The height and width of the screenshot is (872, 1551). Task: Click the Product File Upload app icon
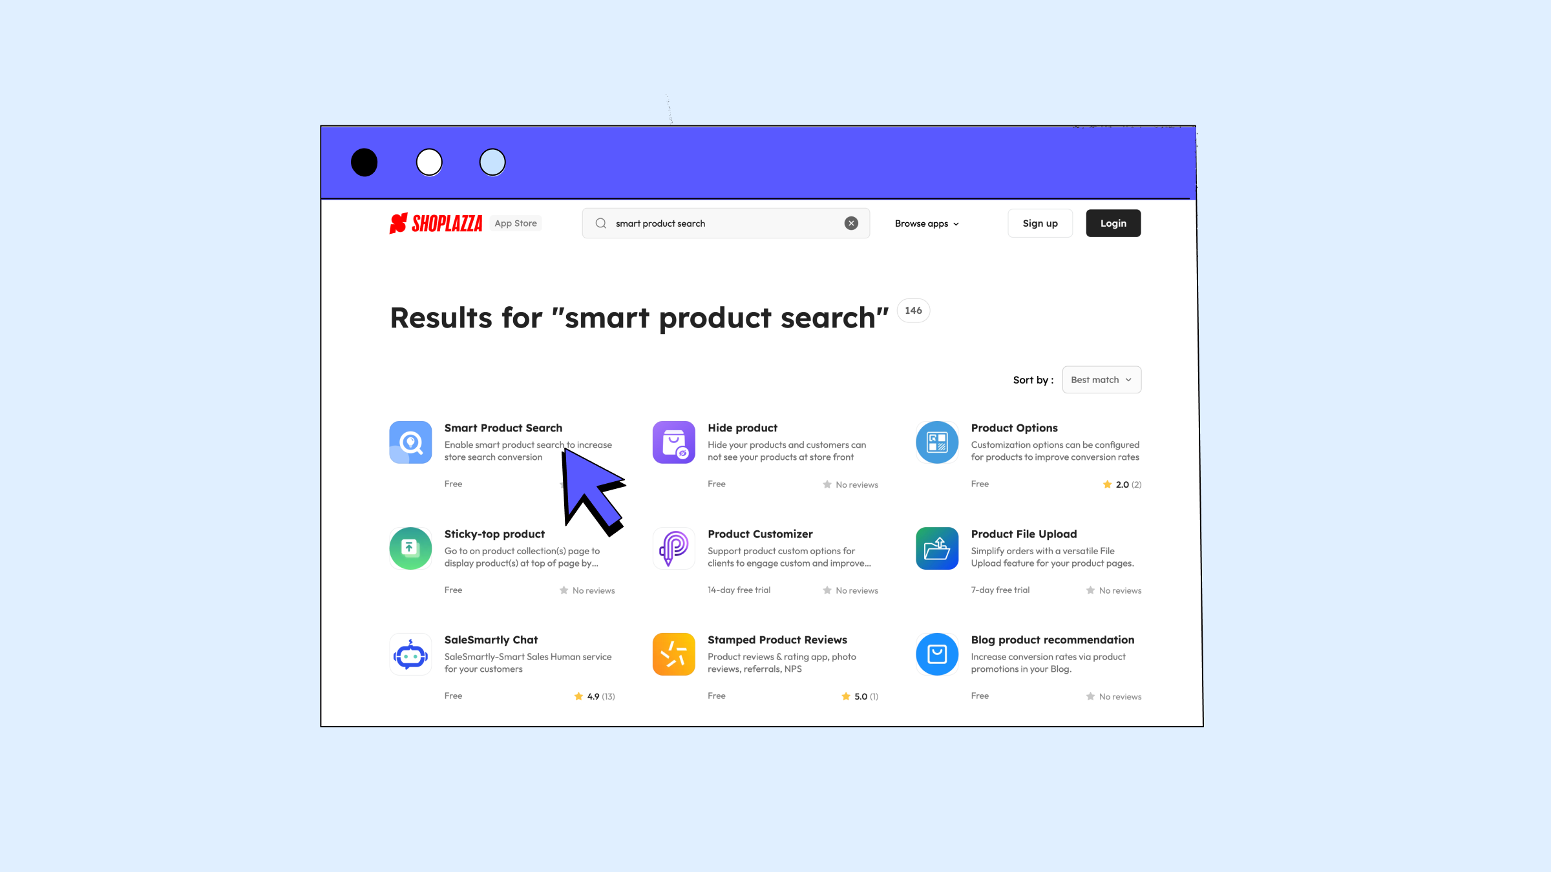pyautogui.click(x=936, y=548)
